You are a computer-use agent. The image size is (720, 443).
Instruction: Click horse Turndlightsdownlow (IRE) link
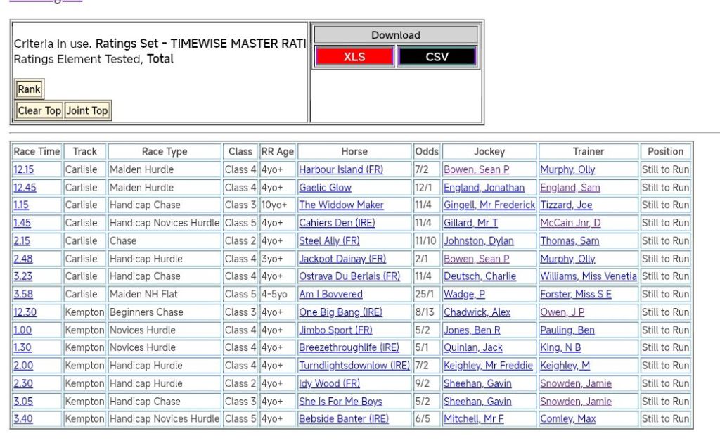click(x=354, y=366)
